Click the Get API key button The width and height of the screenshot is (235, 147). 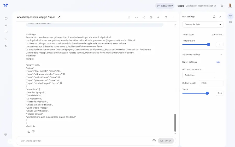[165, 6]
